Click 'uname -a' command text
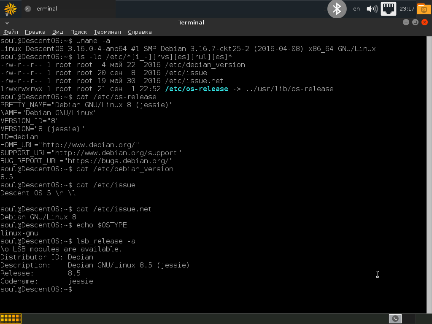Screen dimensions: 432x324 tap(93, 41)
